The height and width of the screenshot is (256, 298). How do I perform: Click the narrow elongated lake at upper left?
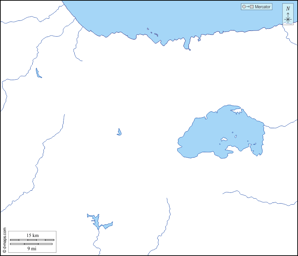tap(38, 74)
